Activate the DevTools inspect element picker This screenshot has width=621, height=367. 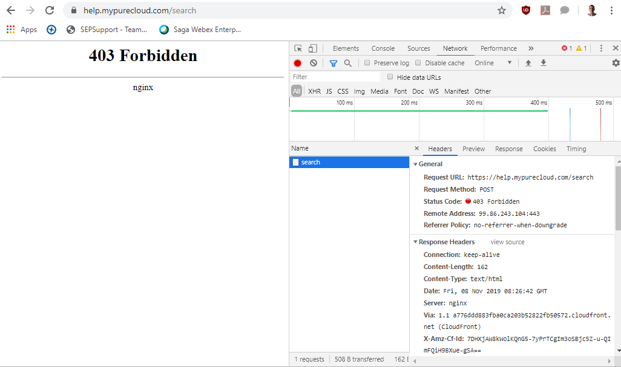click(x=298, y=48)
